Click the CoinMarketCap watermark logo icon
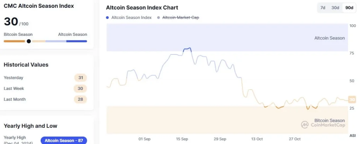The image size is (360, 144). (304, 125)
